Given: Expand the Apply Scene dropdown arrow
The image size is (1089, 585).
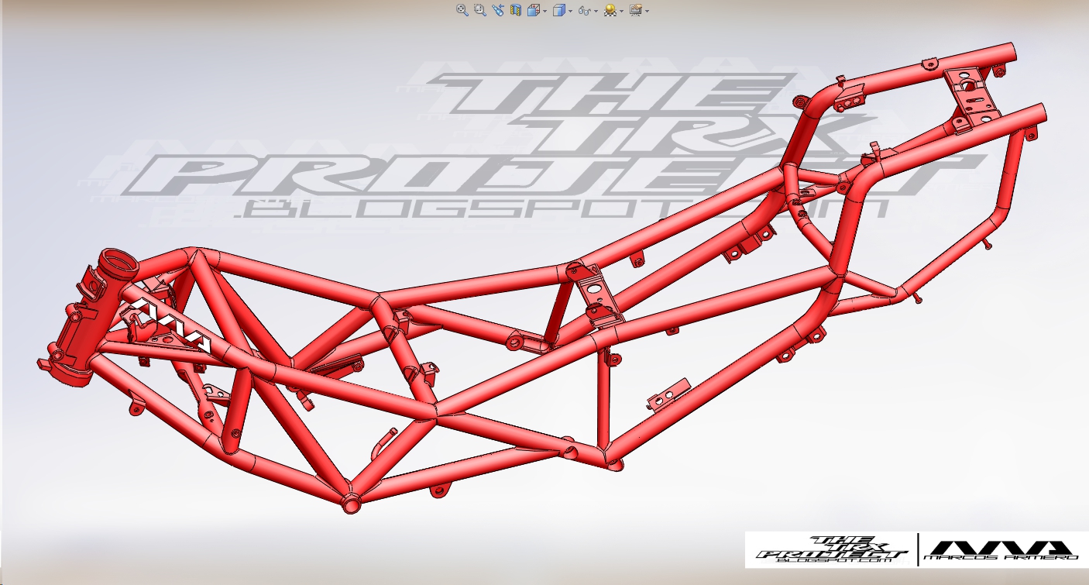Looking at the screenshot, I should [x=622, y=11].
